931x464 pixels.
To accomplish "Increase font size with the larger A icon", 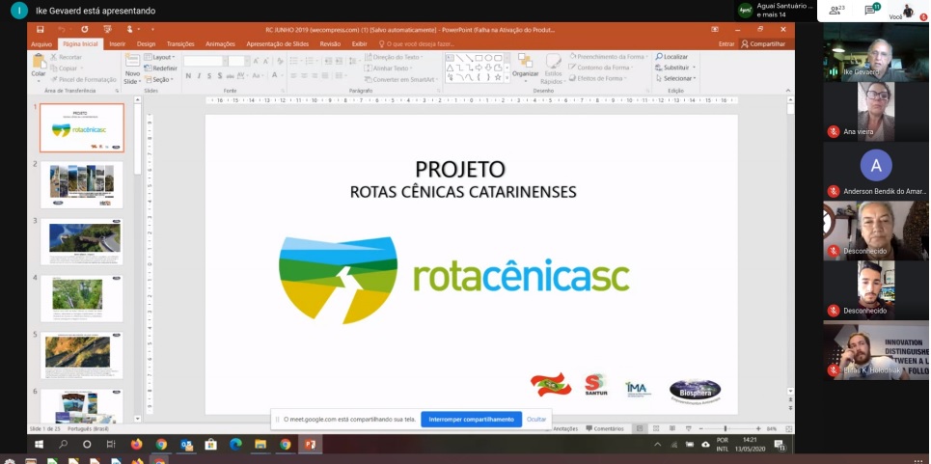I will 256,61.
